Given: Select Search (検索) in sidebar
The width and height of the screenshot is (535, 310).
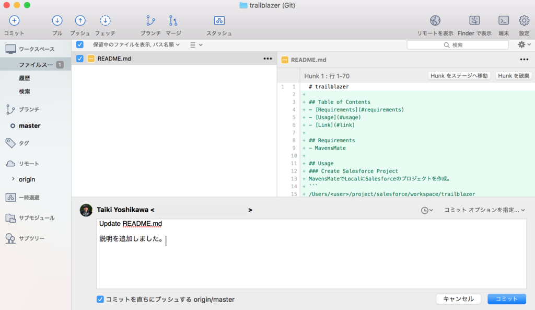Looking at the screenshot, I should pyautogui.click(x=25, y=91).
